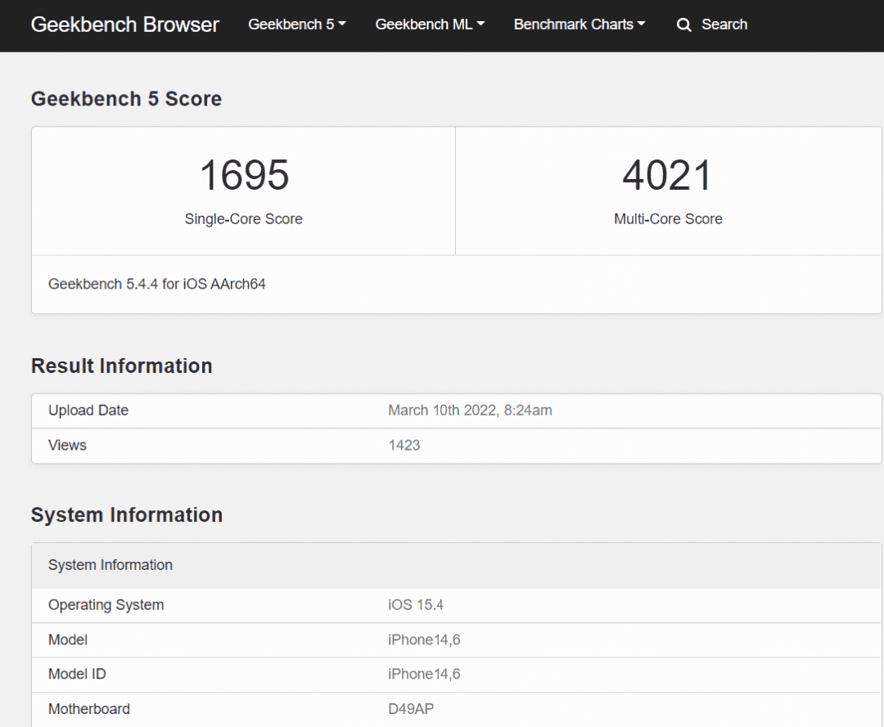The height and width of the screenshot is (727, 884).
Task: Click the Geekbench 5 Score heading
Action: tap(126, 99)
